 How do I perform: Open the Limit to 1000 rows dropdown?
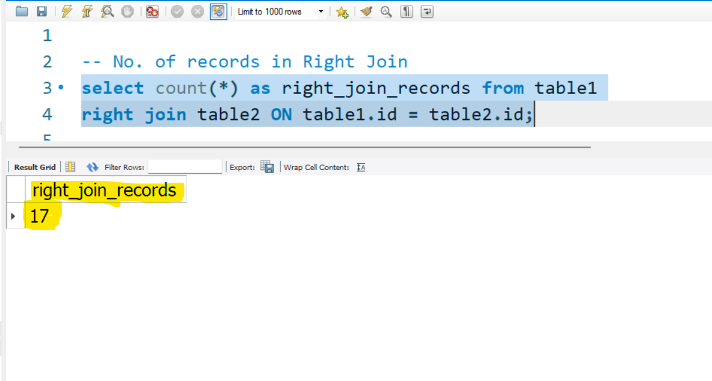[280, 12]
